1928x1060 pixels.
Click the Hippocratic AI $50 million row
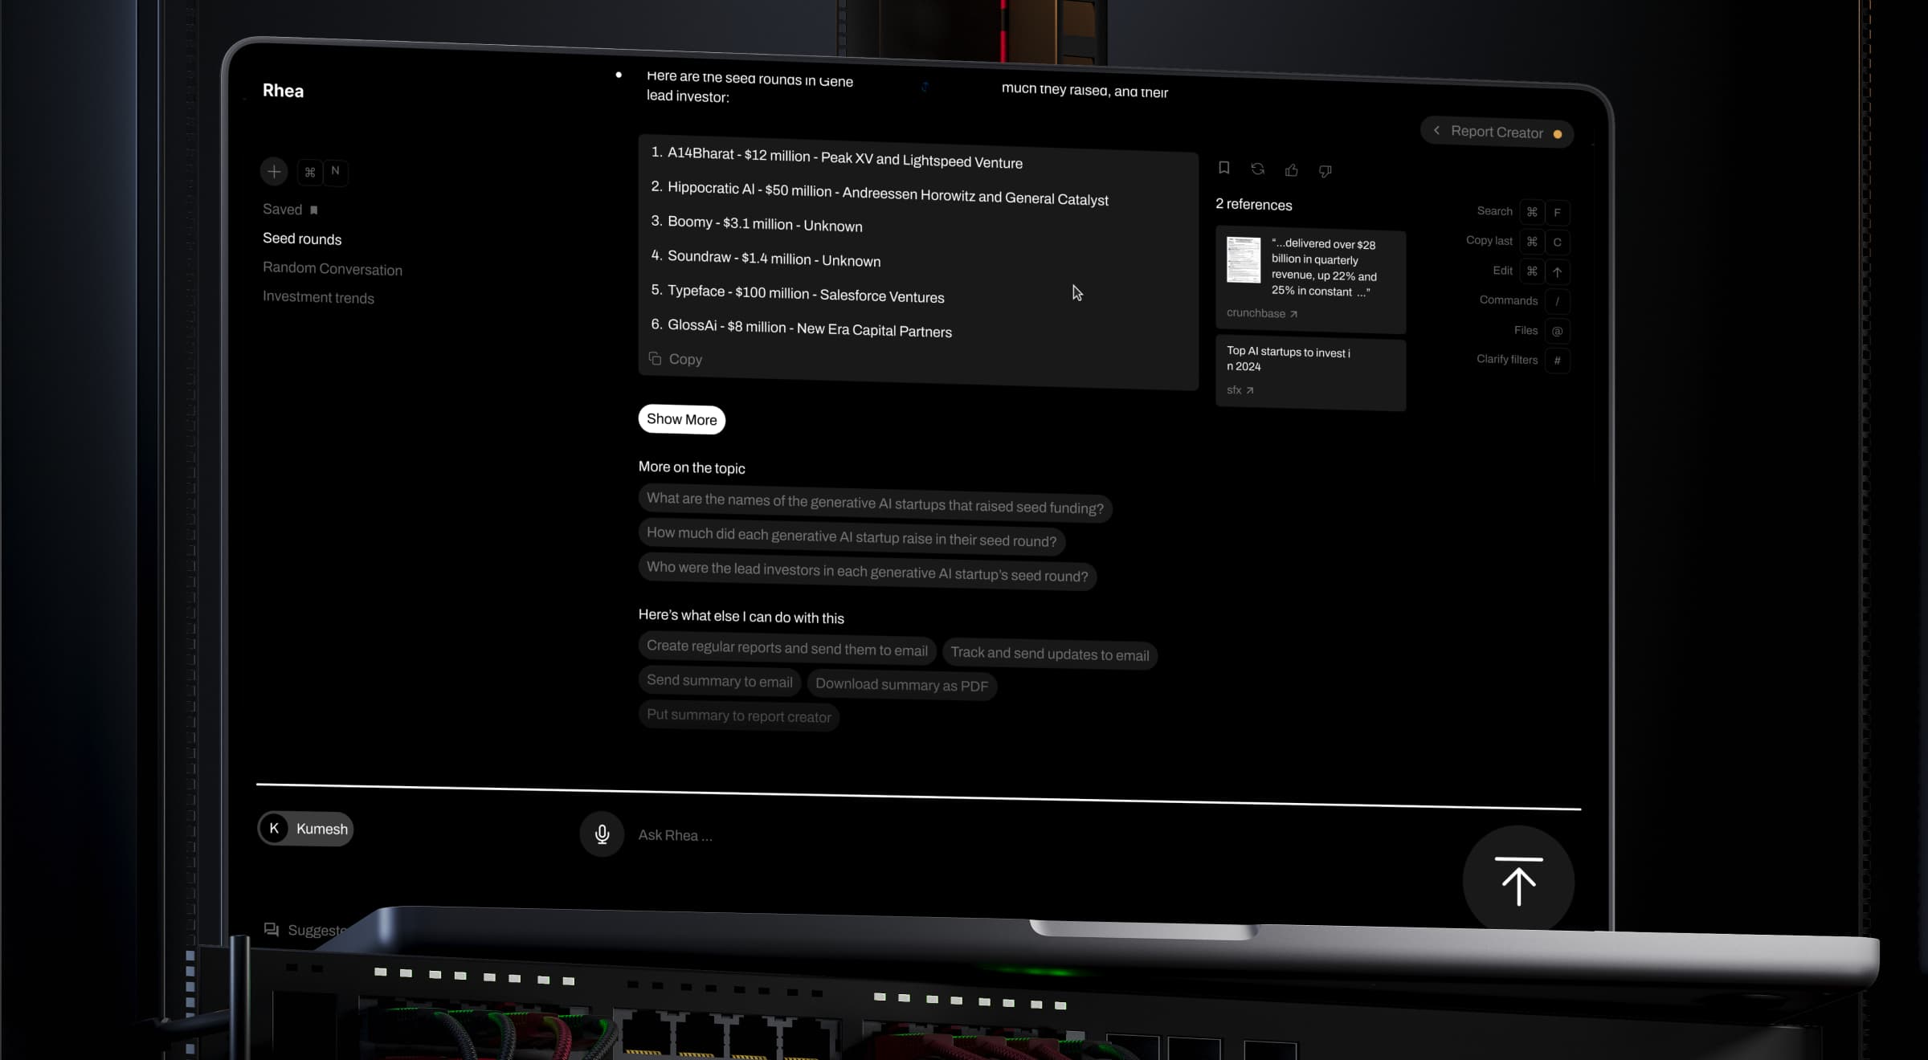[x=879, y=193]
